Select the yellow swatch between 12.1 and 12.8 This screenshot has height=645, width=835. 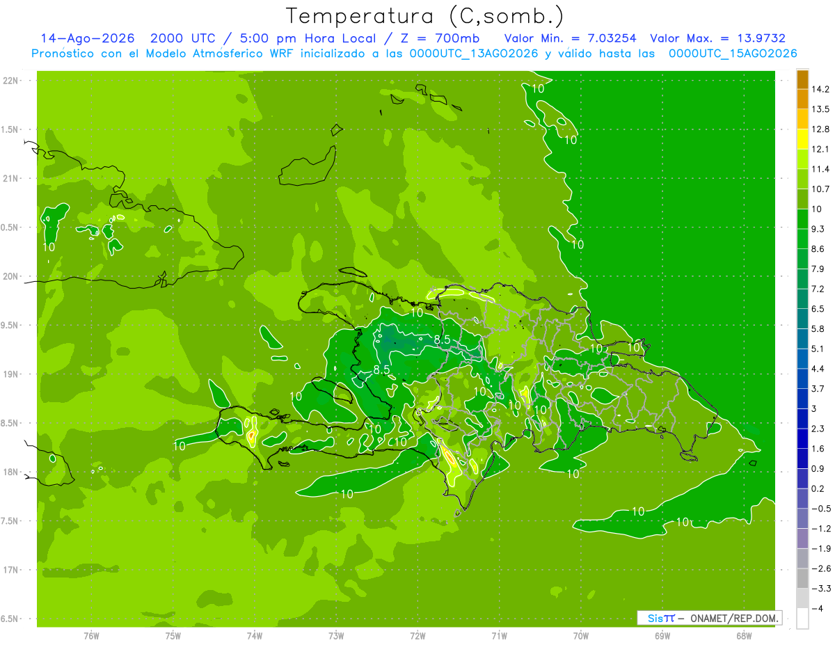[x=802, y=139]
